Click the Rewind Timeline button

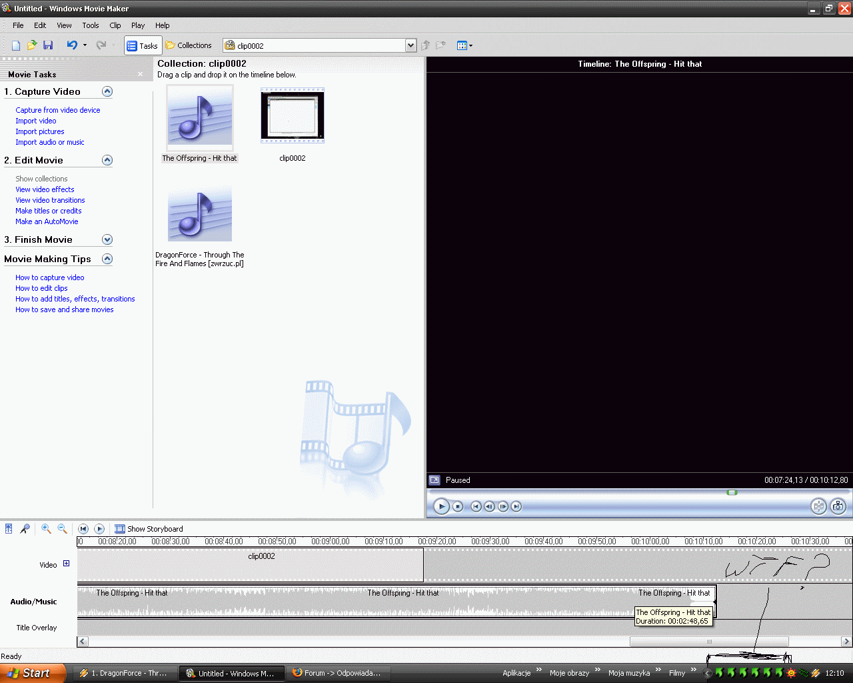(83, 529)
